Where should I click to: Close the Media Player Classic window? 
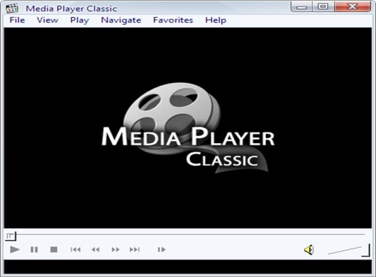[352, 7]
